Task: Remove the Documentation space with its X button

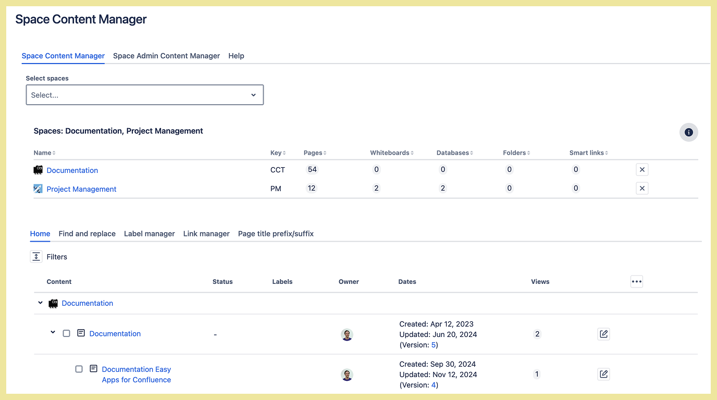Action: (x=642, y=170)
